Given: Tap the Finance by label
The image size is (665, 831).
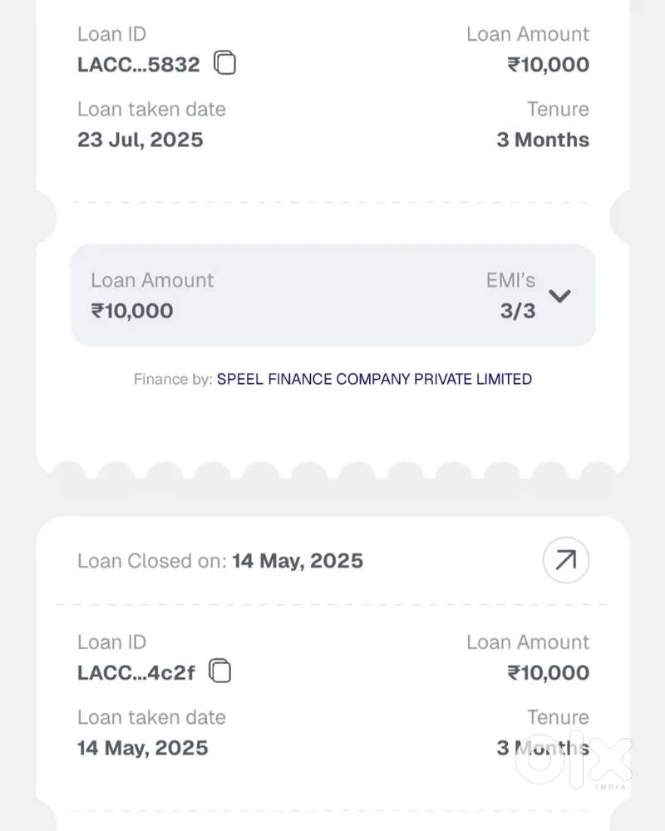Looking at the screenshot, I should [173, 379].
